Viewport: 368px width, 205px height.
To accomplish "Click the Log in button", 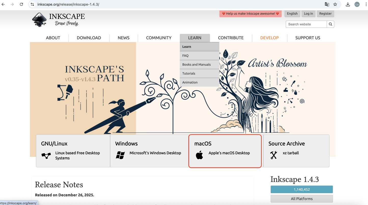I will click(x=308, y=14).
